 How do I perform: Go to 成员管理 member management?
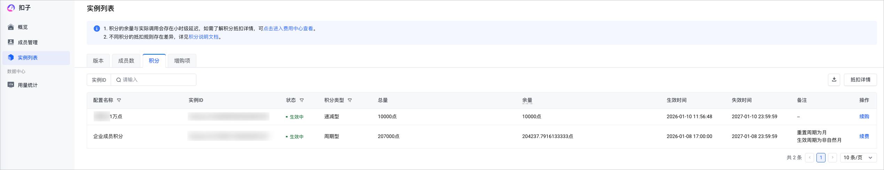coord(28,42)
